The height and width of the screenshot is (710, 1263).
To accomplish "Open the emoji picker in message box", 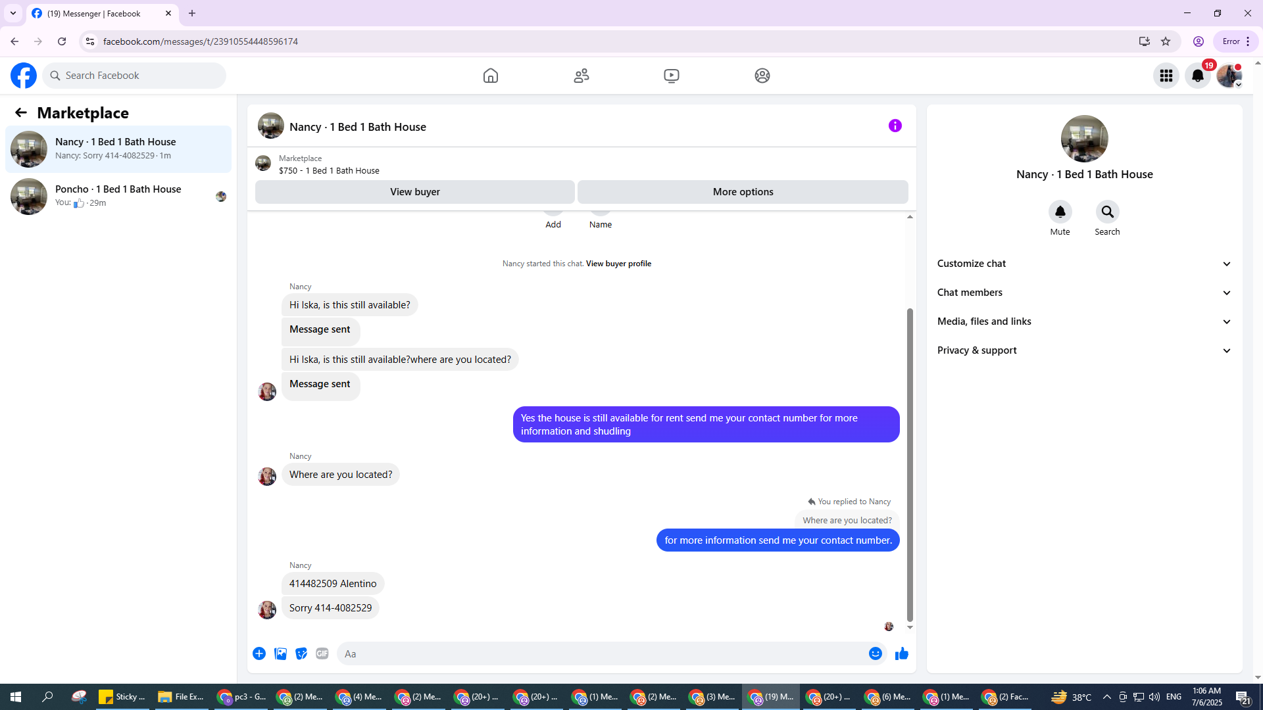I will click(875, 653).
